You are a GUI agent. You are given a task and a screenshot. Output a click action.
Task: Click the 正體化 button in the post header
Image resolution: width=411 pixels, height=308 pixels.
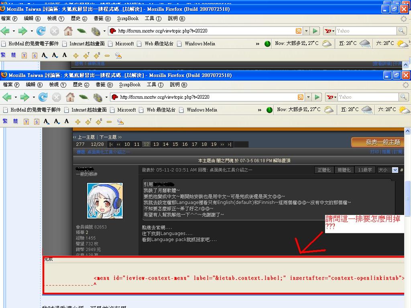(x=324, y=170)
